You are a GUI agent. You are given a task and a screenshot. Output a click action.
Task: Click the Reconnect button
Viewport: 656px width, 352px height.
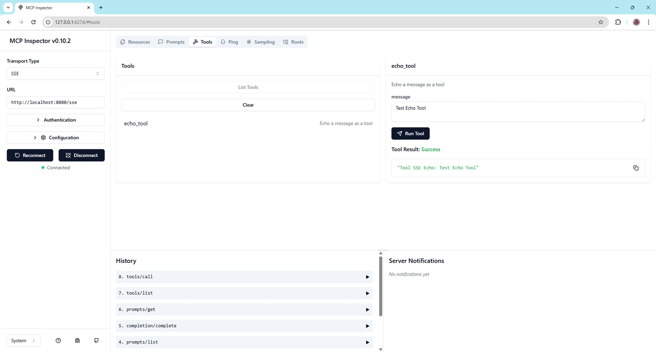(30, 155)
